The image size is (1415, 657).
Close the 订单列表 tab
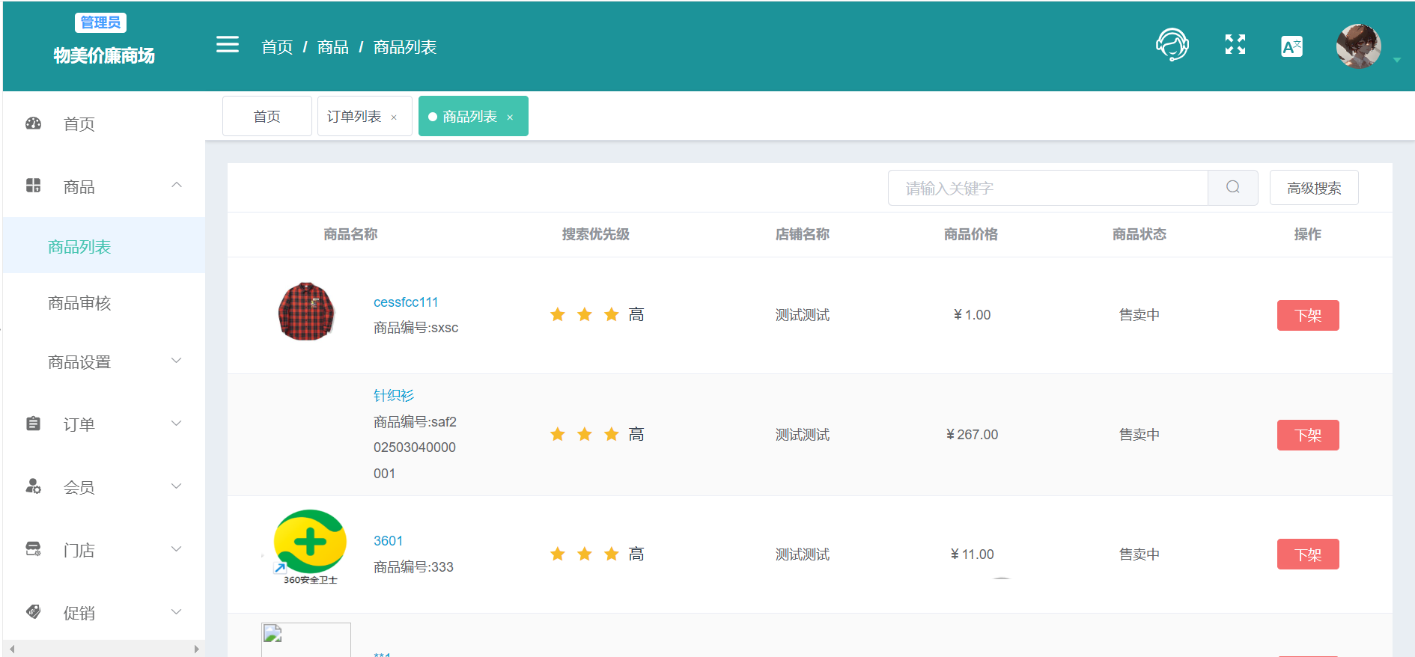(x=394, y=117)
